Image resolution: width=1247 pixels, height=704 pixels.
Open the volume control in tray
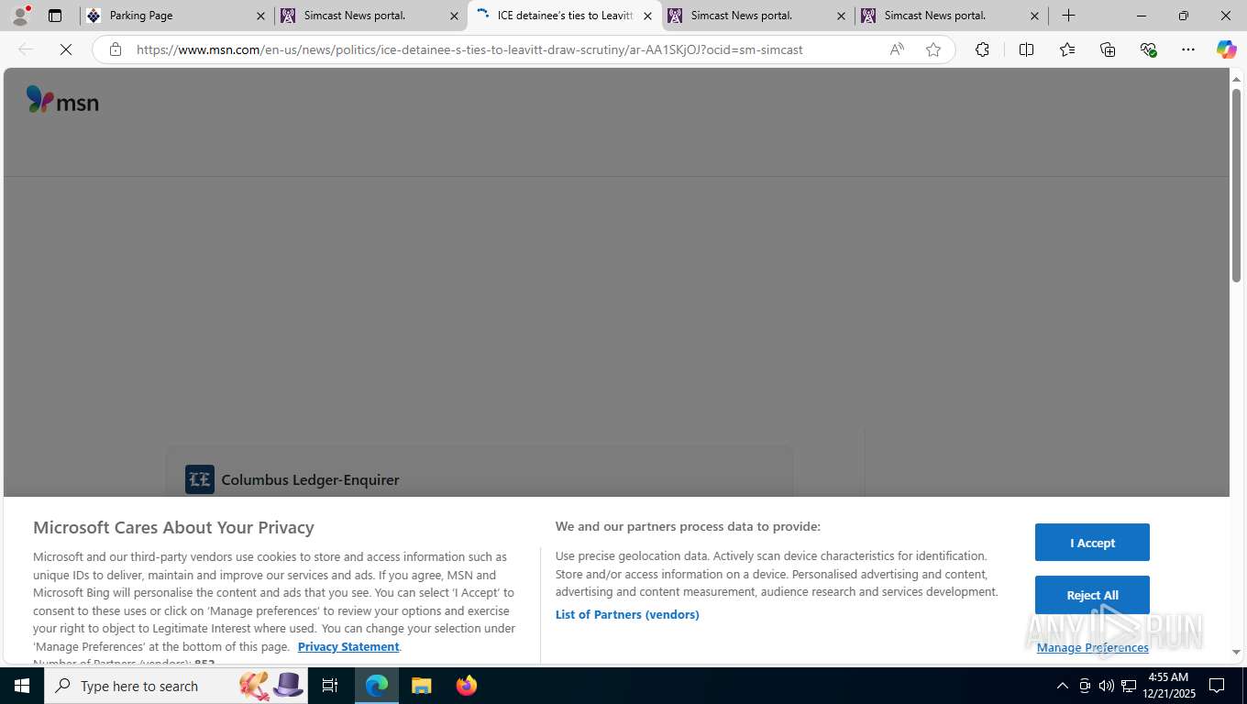click(x=1106, y=686)
